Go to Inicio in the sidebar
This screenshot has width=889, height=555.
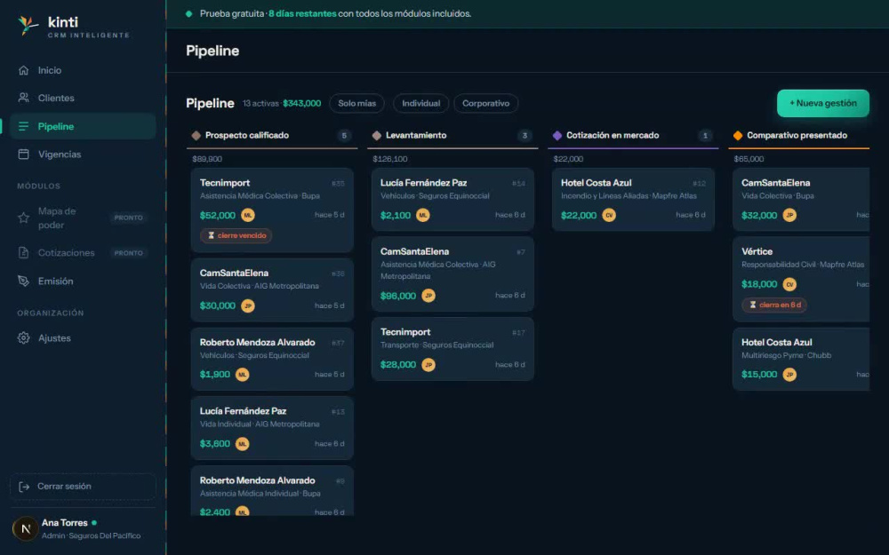[83, 70]
